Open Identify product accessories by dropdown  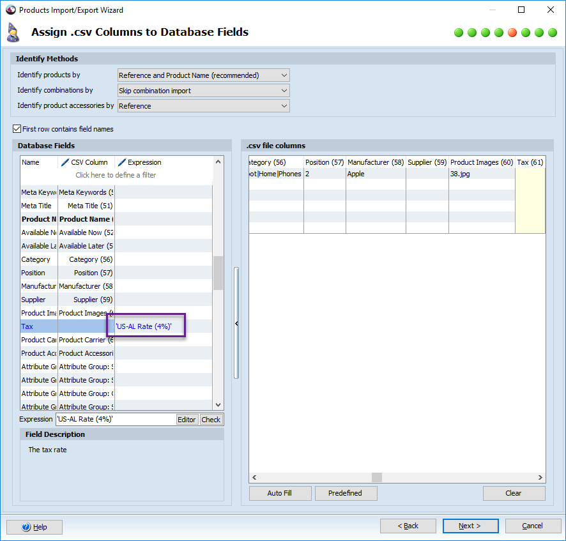coord(284,106)
